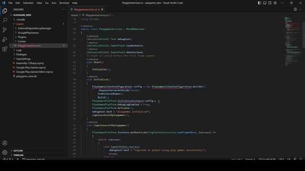Image resolution: width=305 pixels, height=171 pixels.
Task: Open the View menu
Action: coord(39,3)
